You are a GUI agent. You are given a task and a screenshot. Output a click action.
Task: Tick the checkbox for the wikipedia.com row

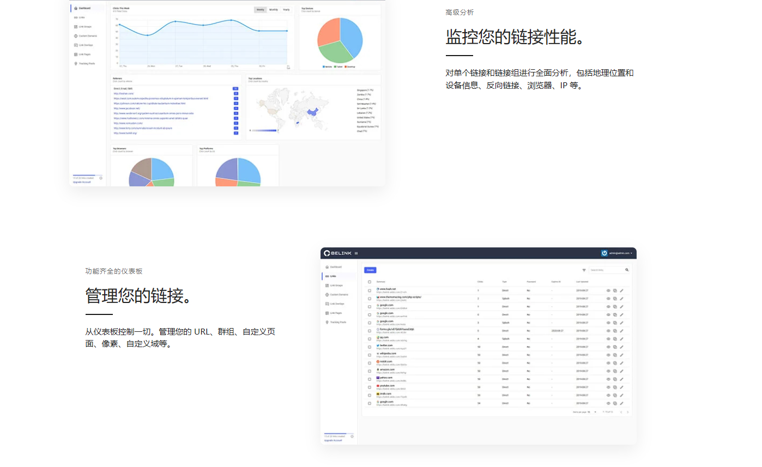coord(370,355)
